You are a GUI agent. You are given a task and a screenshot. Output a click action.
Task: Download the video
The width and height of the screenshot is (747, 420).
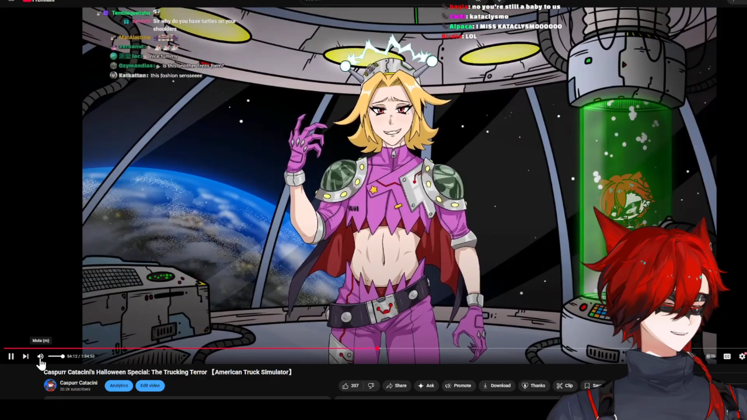497,386
